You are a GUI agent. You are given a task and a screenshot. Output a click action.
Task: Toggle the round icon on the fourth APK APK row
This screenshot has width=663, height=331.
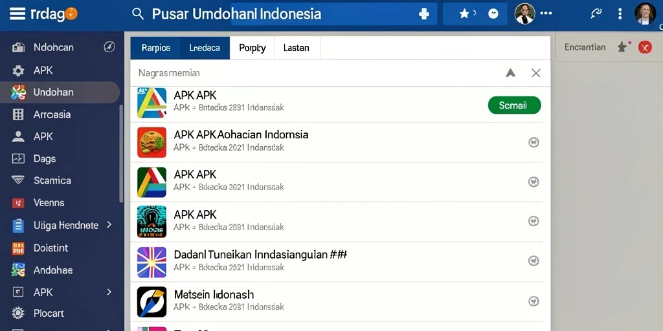[534, 221]
